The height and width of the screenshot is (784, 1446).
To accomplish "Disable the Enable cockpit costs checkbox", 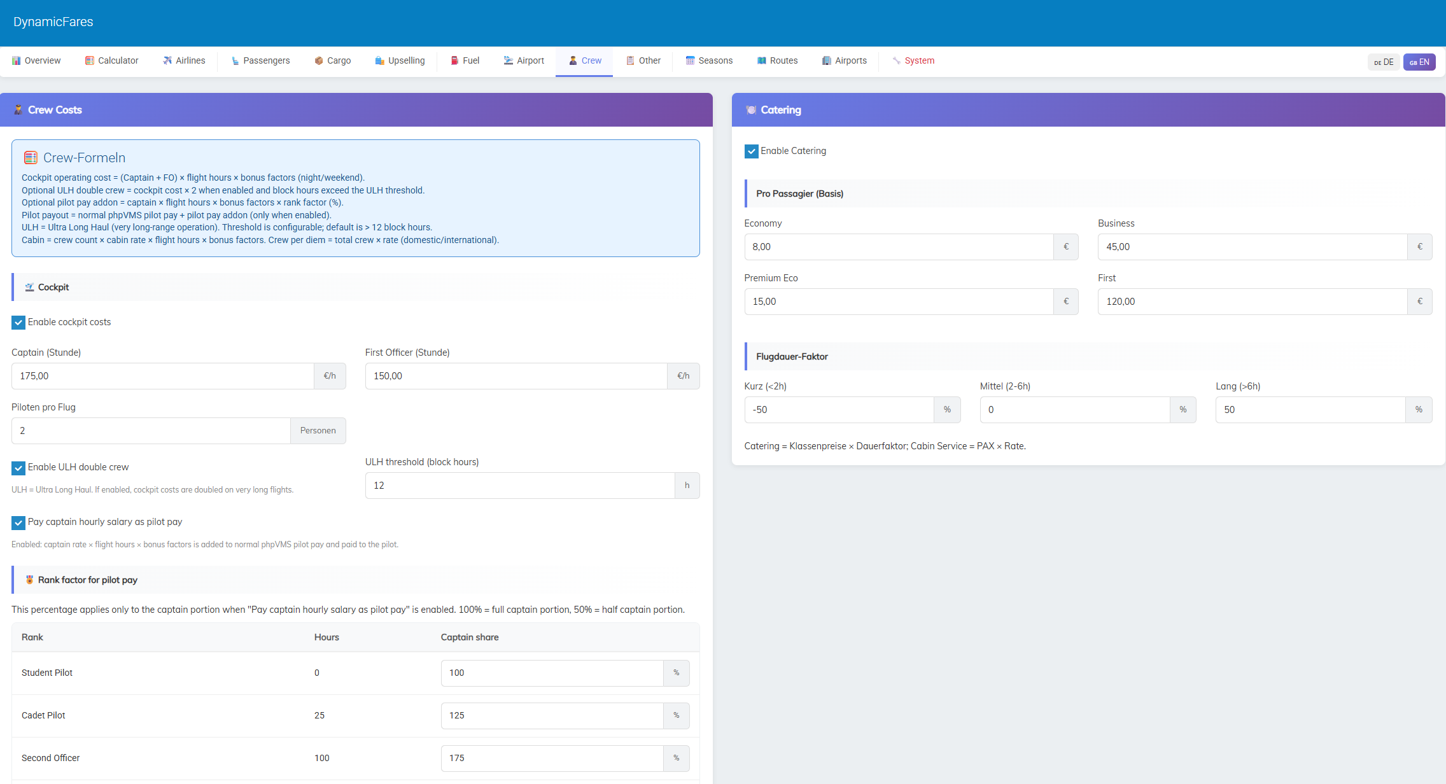I will point(18,323).
